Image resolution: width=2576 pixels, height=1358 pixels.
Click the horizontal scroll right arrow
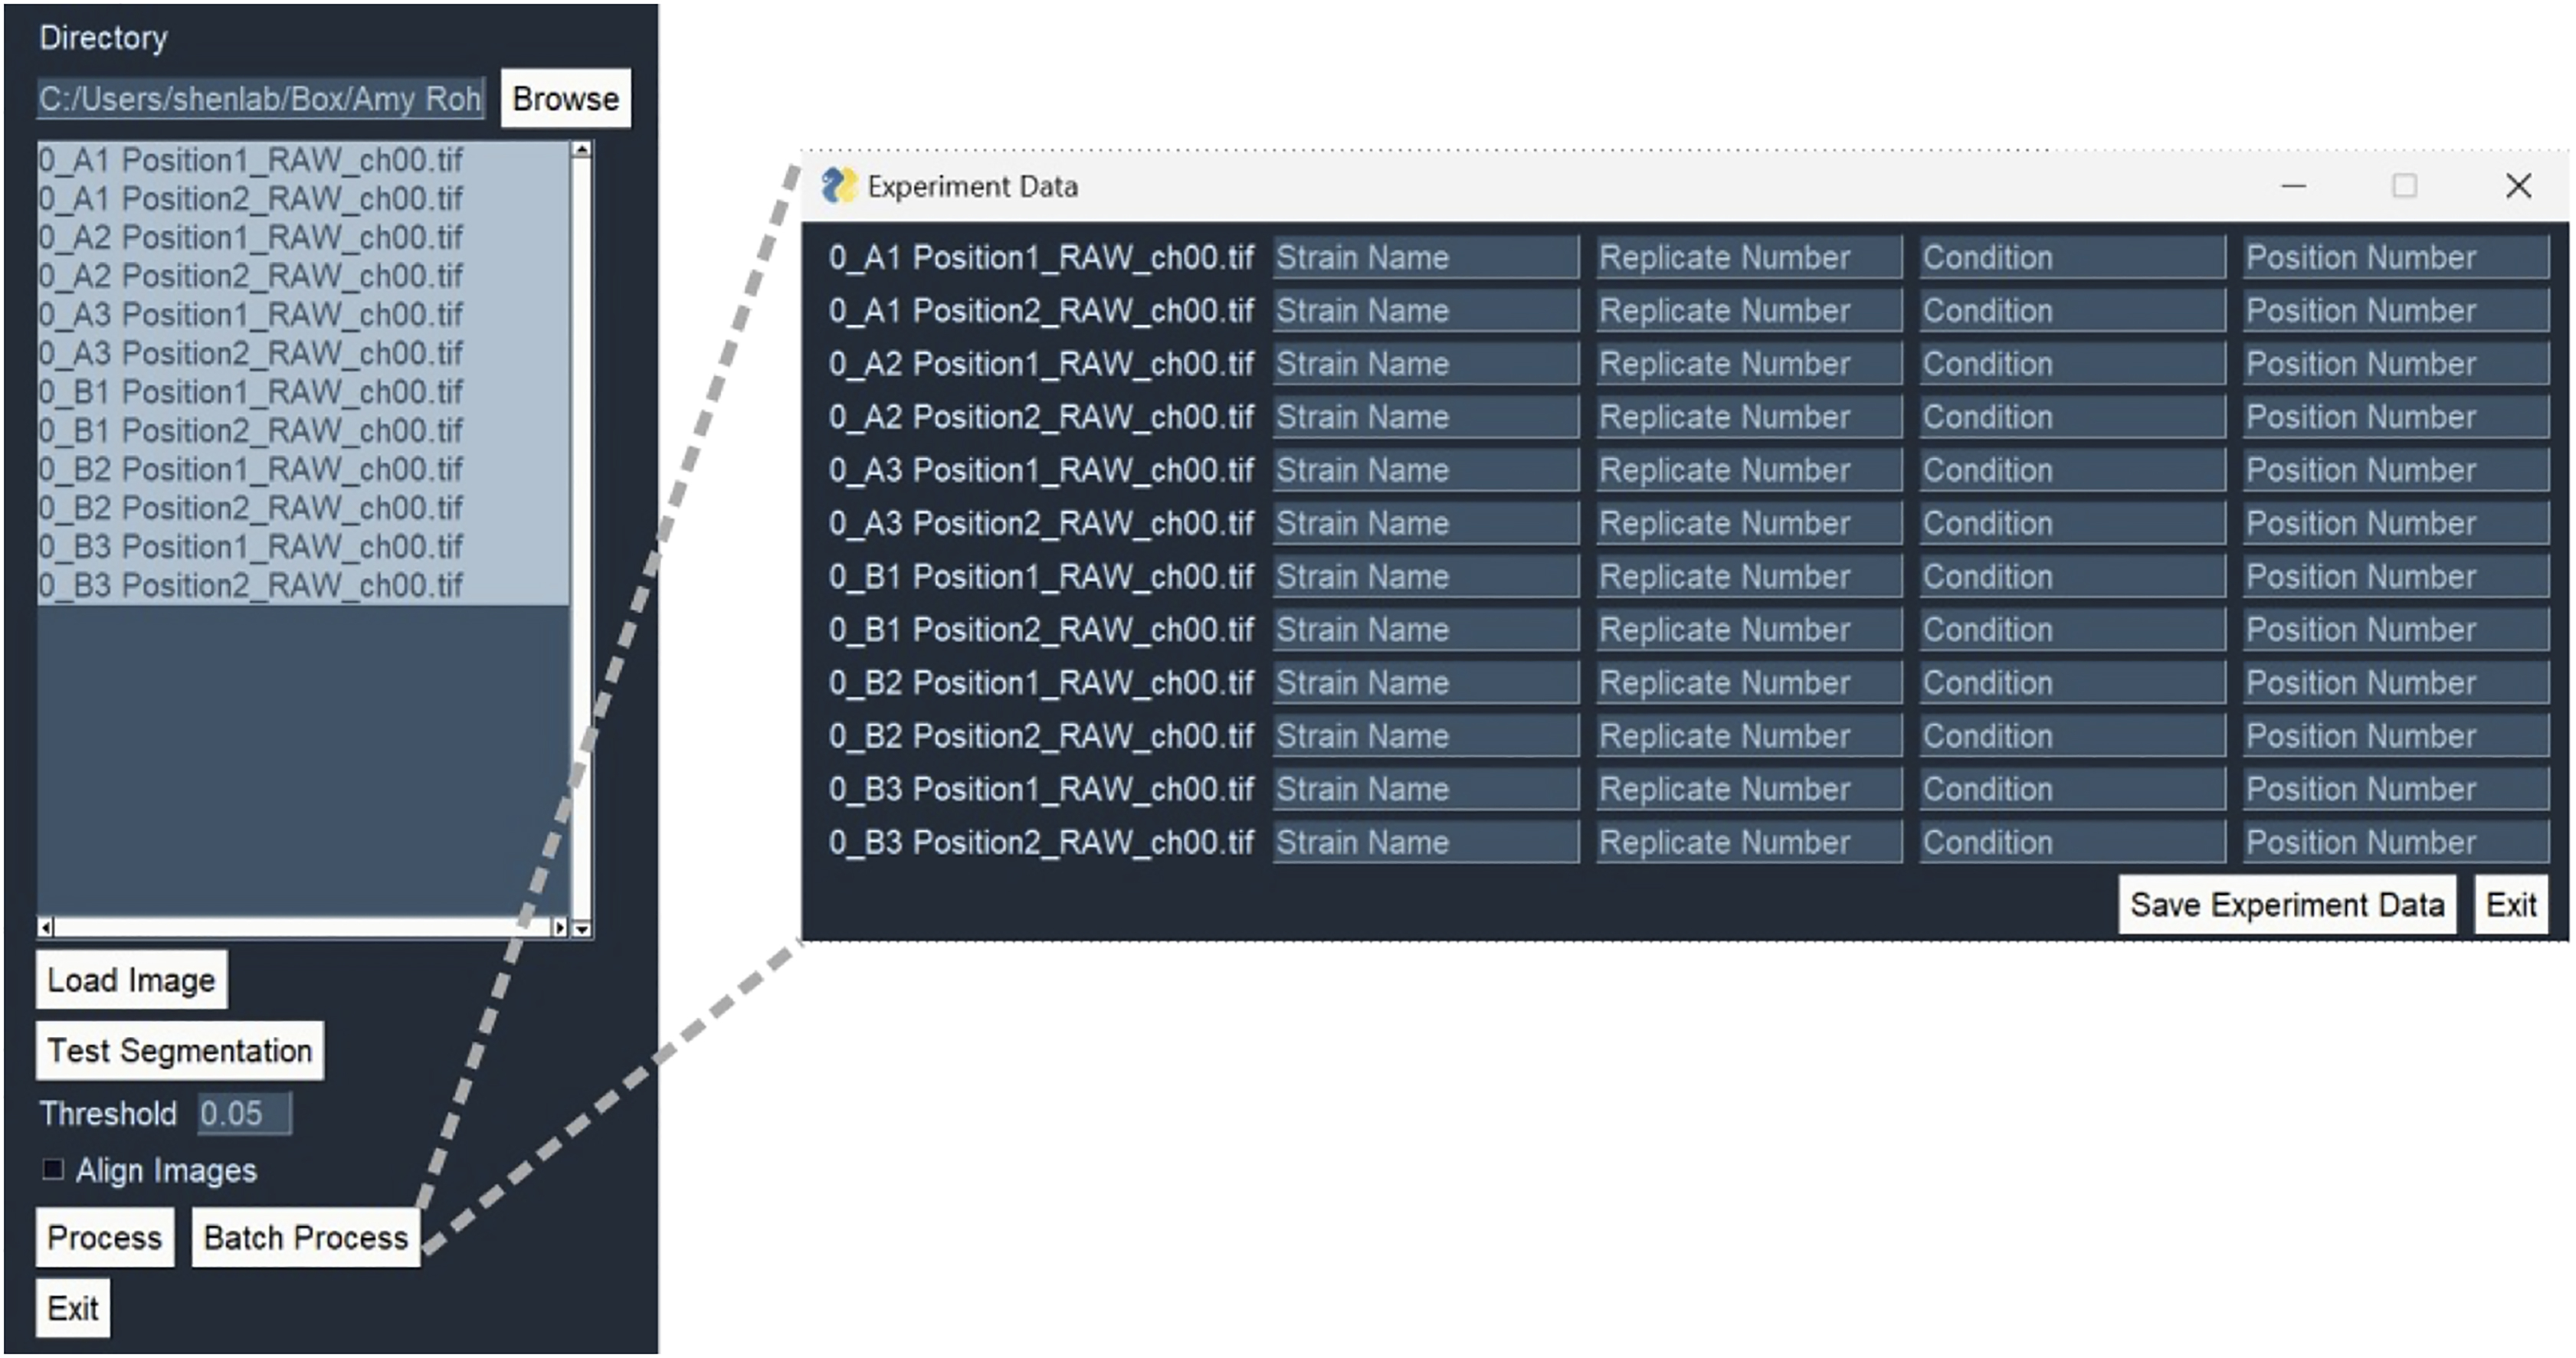tap(560, 928)
